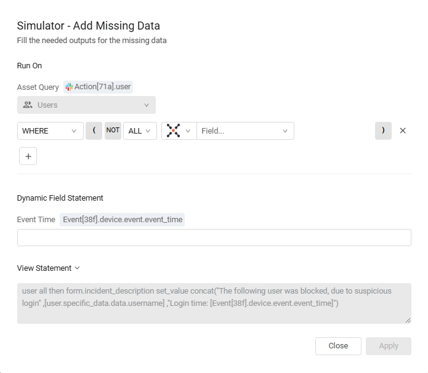The image size is (428, 373).
Task: Expand the Users asset type dropdown
Action: pos(86,105)
